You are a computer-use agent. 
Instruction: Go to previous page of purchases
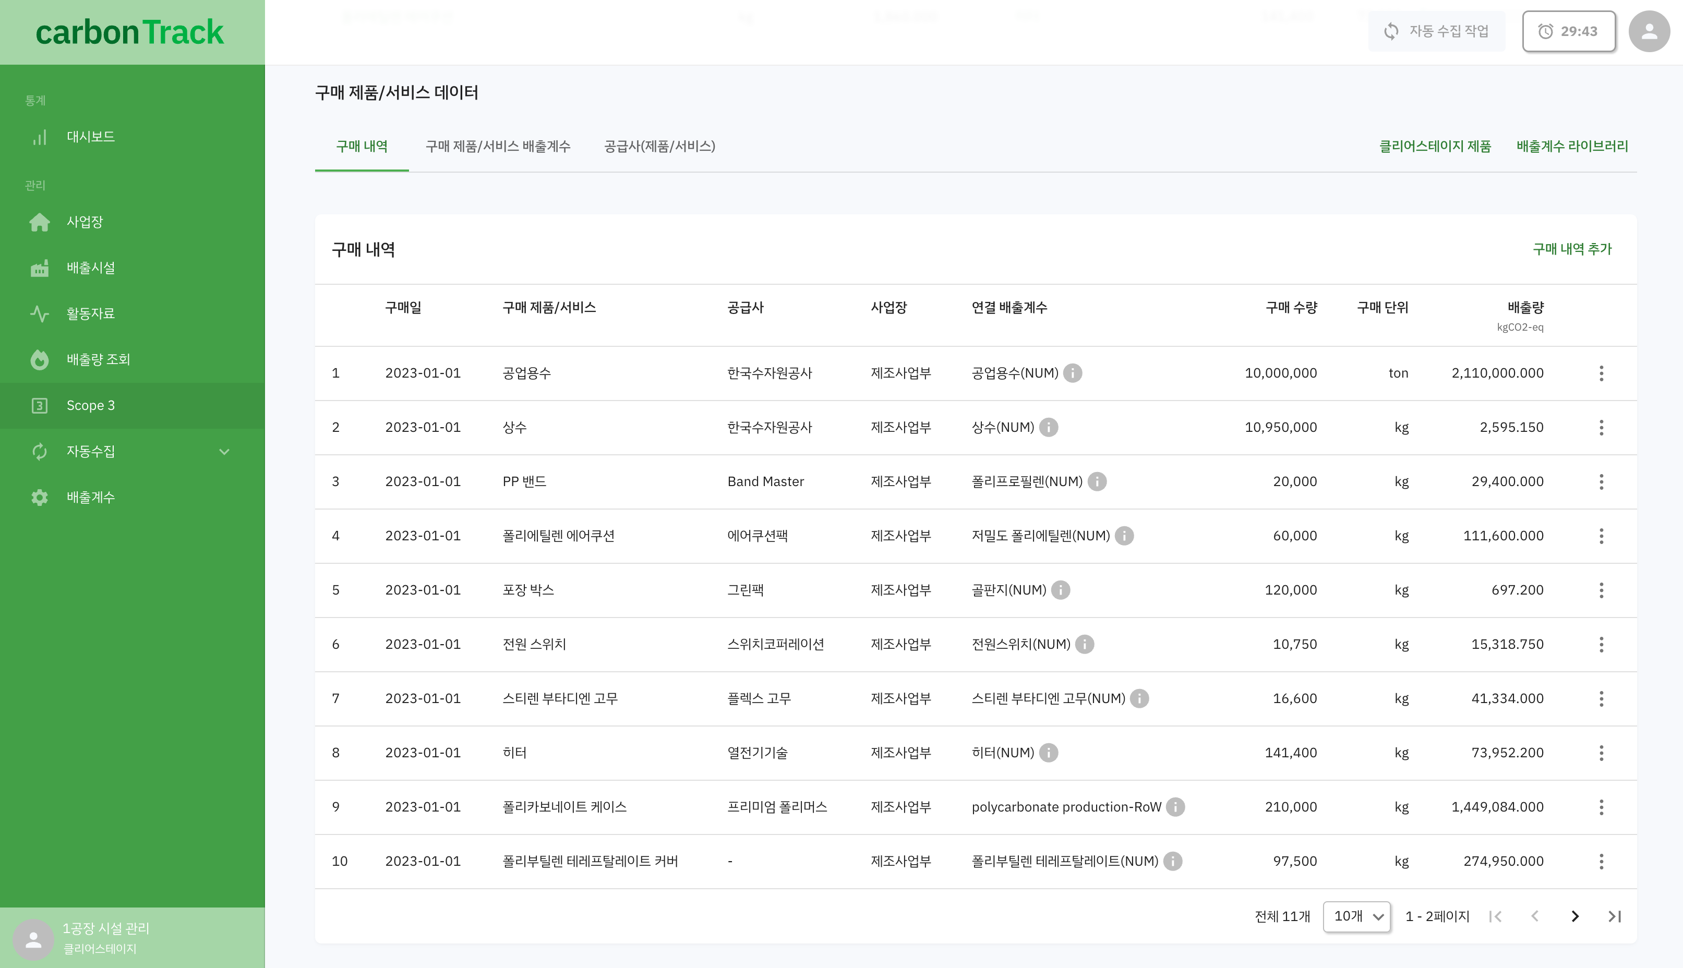1535,917
